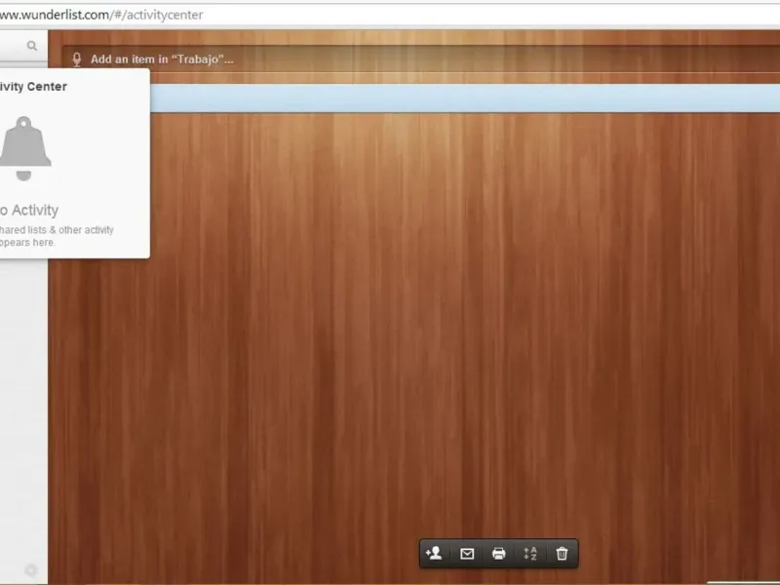Email the list with envelope icon
The height and width of the screenshot is (585, 780).
click(467, 554)
